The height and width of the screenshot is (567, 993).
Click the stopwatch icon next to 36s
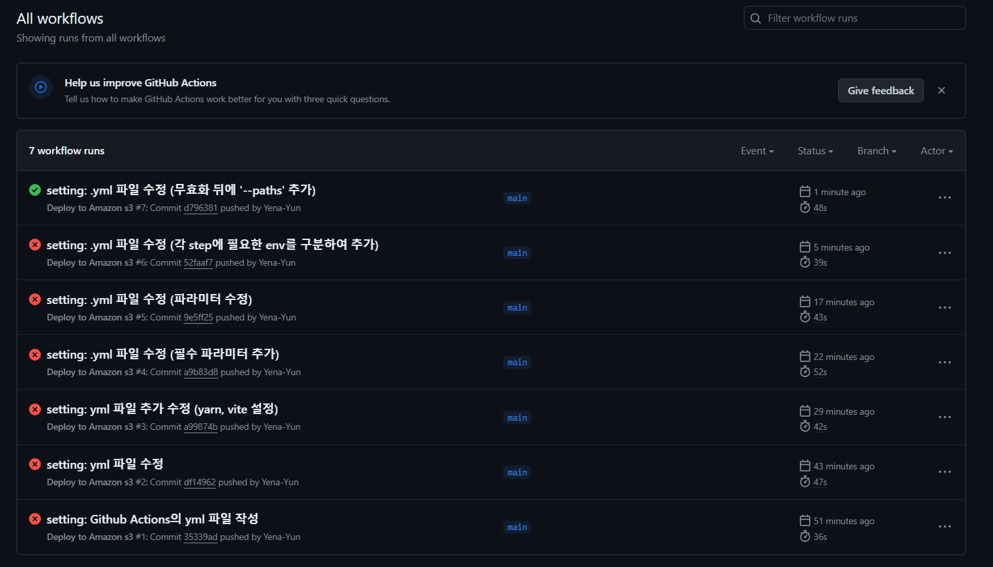click(x=805, y=537)
